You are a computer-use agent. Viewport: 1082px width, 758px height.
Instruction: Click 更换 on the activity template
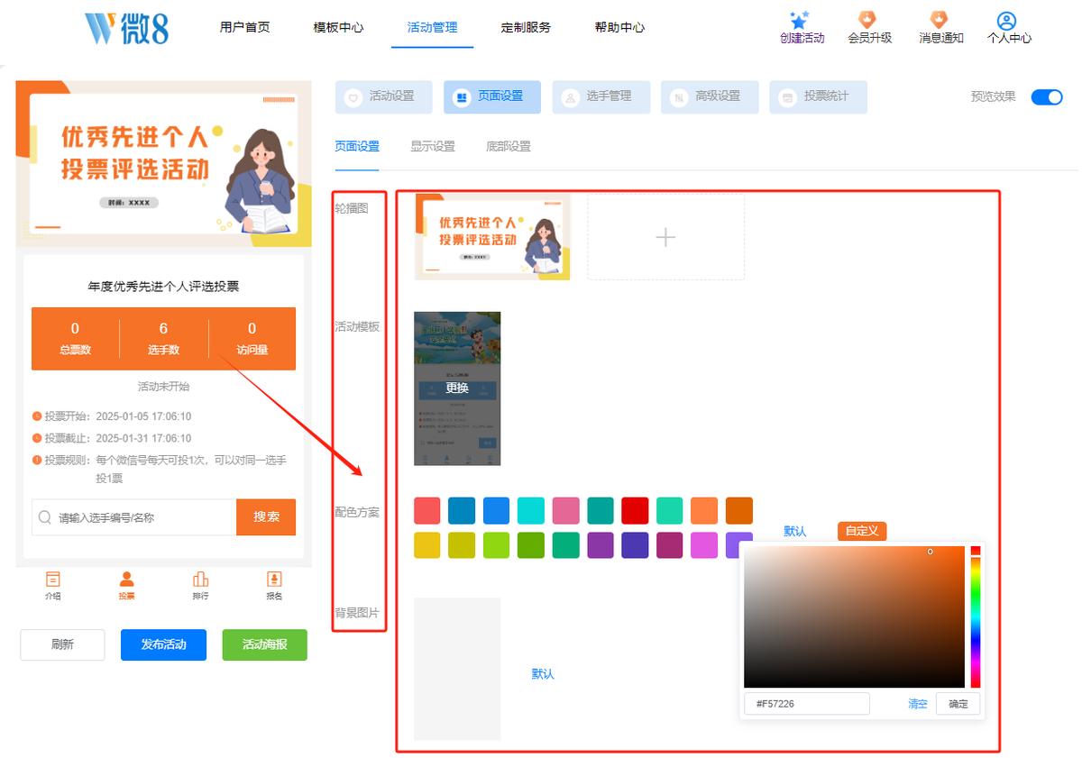point(457,388)
